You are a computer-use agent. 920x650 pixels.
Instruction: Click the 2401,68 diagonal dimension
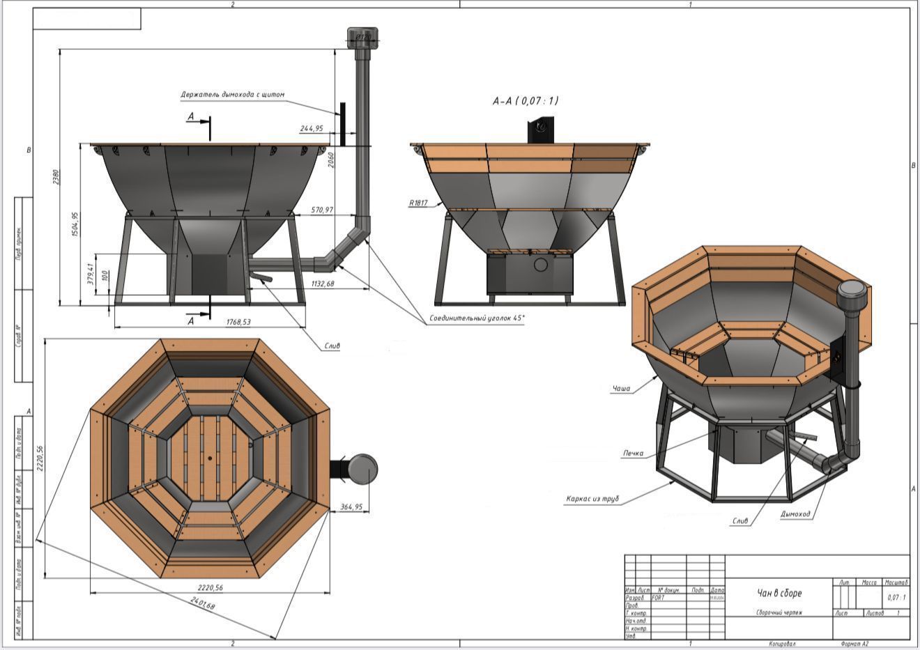tap(201, 603)
